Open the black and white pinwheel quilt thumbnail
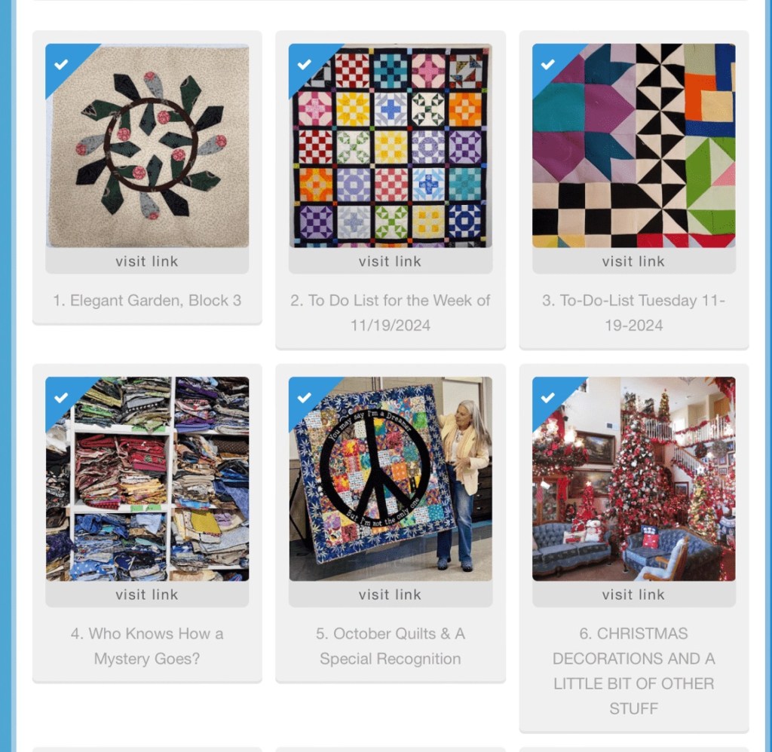 (x=633, y=145)
